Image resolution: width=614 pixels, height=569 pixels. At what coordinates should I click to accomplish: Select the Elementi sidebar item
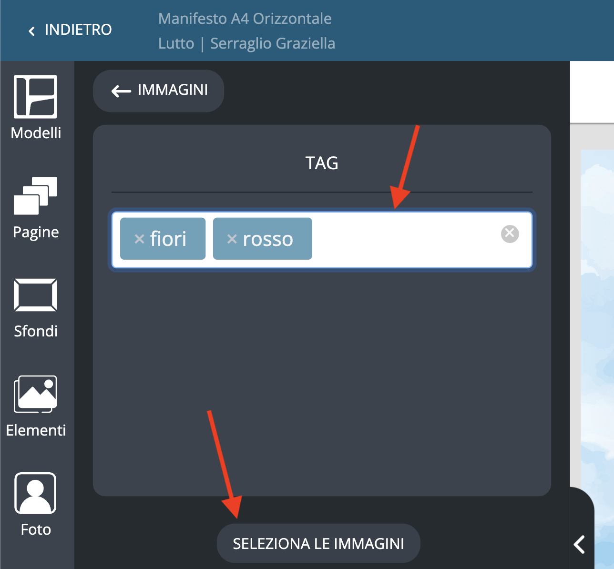36,406
